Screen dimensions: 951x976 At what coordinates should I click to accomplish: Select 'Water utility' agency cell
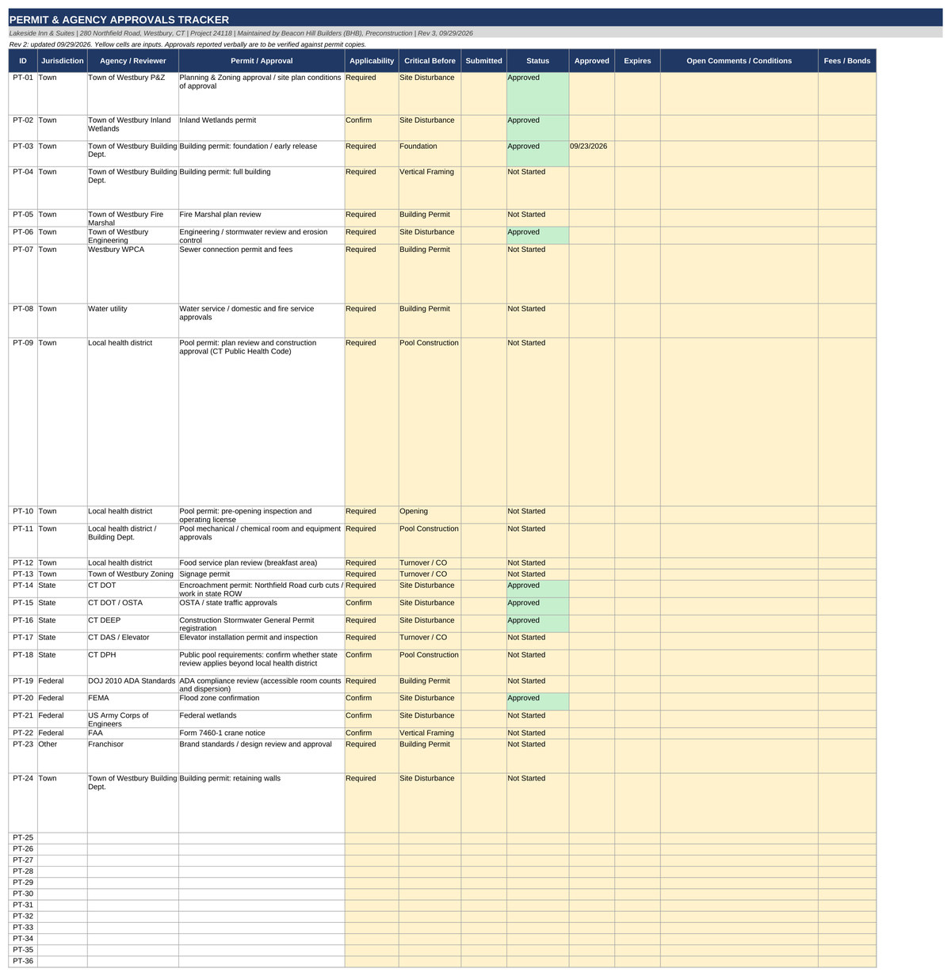point(133,321)
